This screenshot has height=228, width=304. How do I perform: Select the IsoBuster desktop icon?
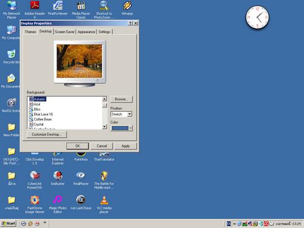pos(58,178)
